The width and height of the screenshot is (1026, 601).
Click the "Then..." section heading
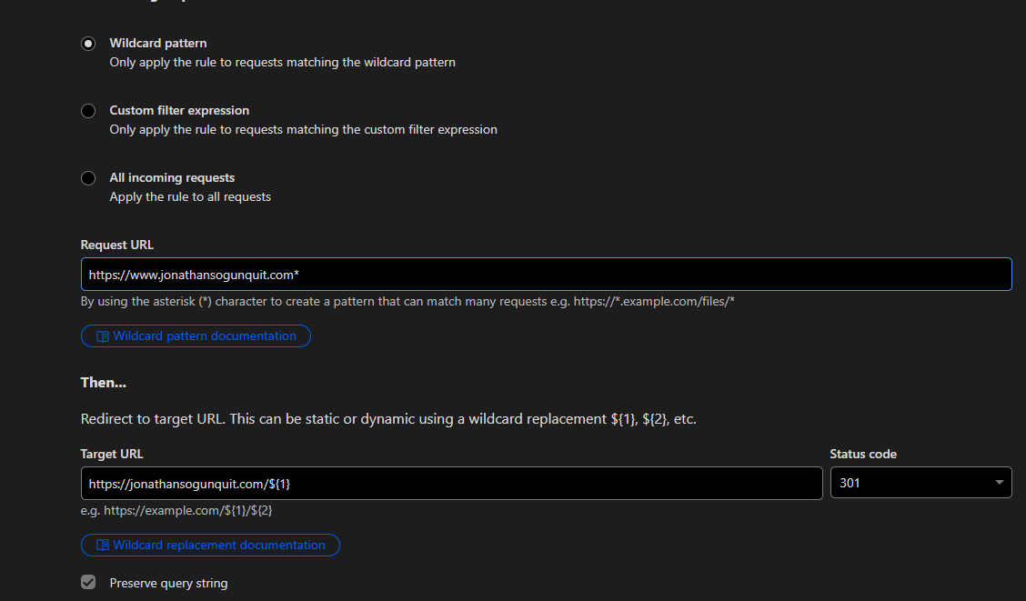tap(104, 383)
